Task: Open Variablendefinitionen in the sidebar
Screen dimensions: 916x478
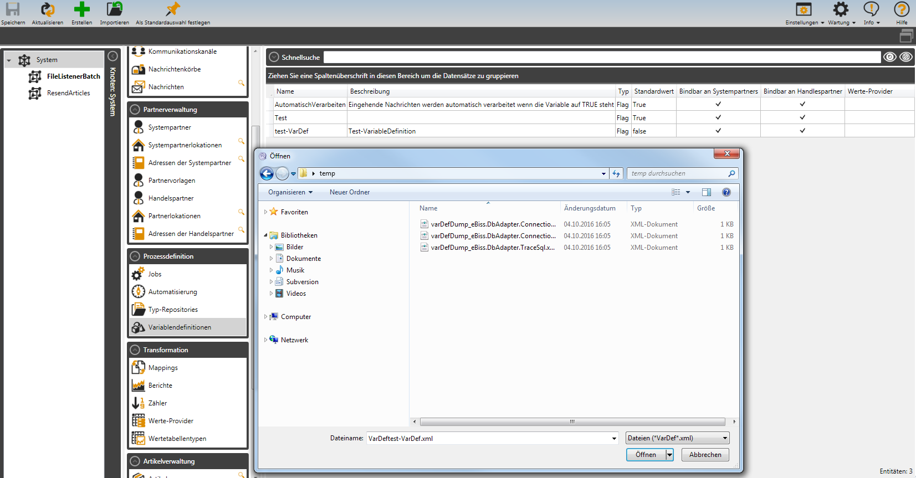Action: pos(180,327)
